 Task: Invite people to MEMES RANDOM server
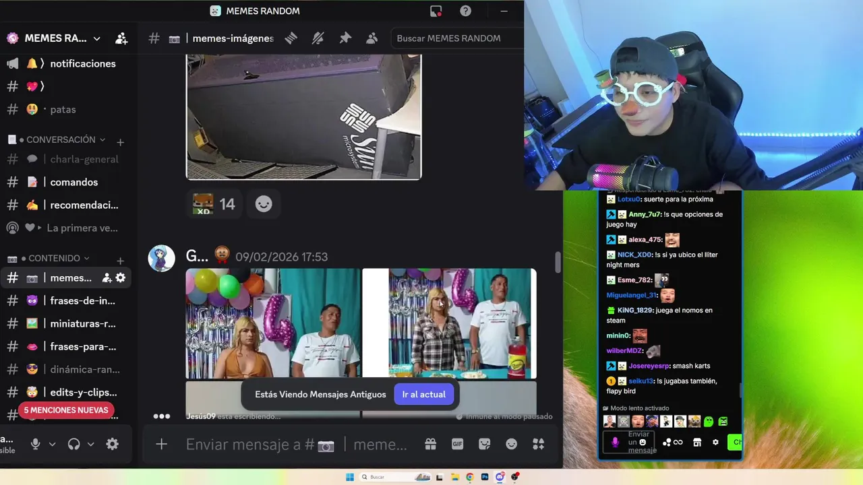pos(121,38)
